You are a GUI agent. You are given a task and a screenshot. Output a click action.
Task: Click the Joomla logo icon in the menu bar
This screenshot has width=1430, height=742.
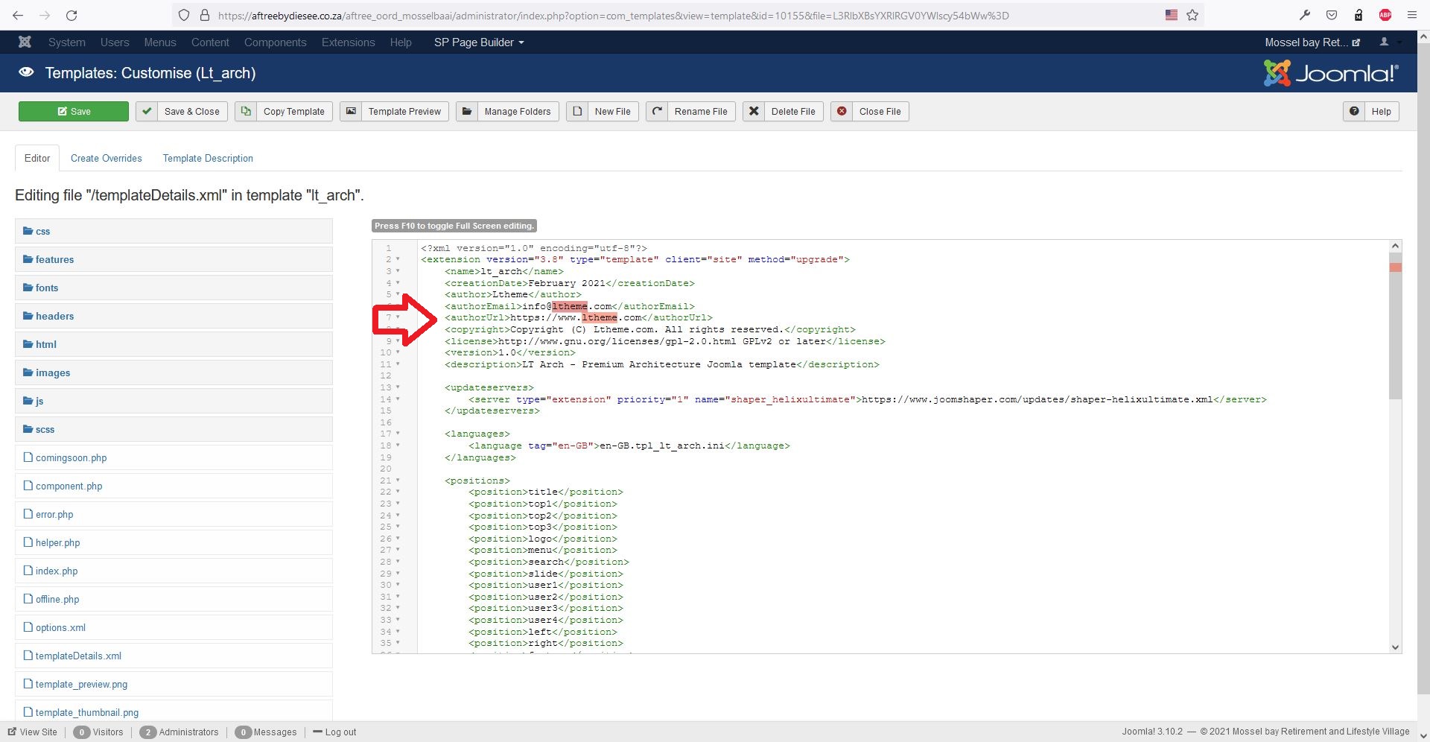pos(25,42)
